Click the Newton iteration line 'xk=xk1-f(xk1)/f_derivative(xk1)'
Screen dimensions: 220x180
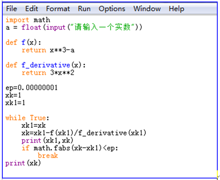tap(84, 133)
